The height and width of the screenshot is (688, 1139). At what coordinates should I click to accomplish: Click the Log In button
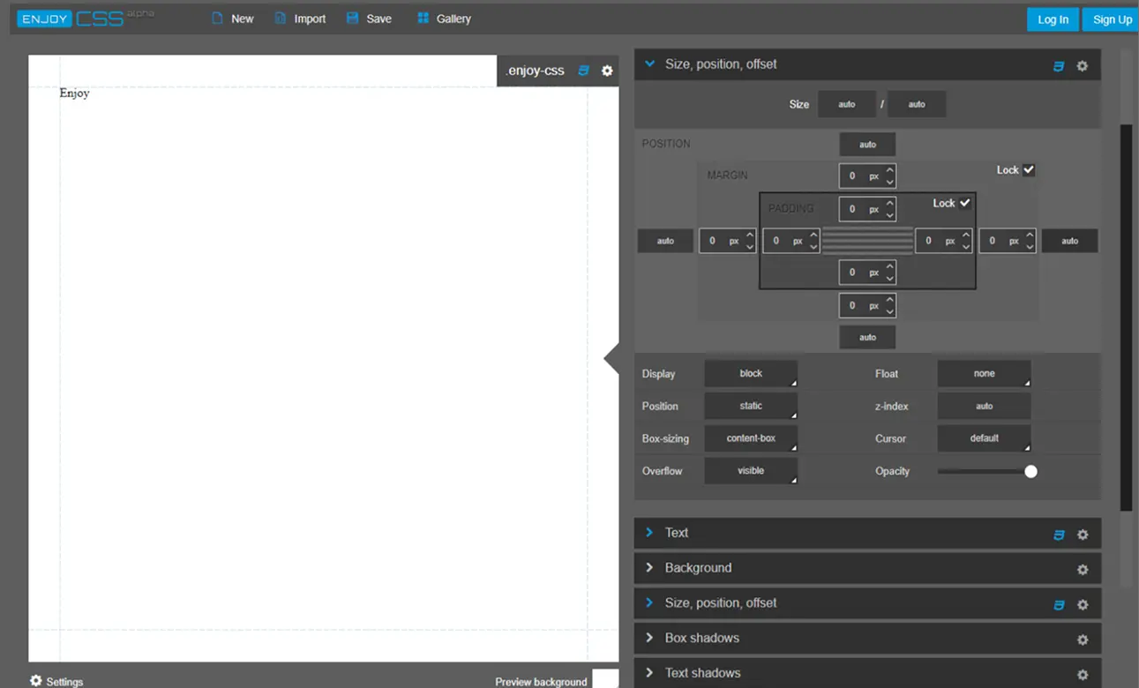[1053, 19]
